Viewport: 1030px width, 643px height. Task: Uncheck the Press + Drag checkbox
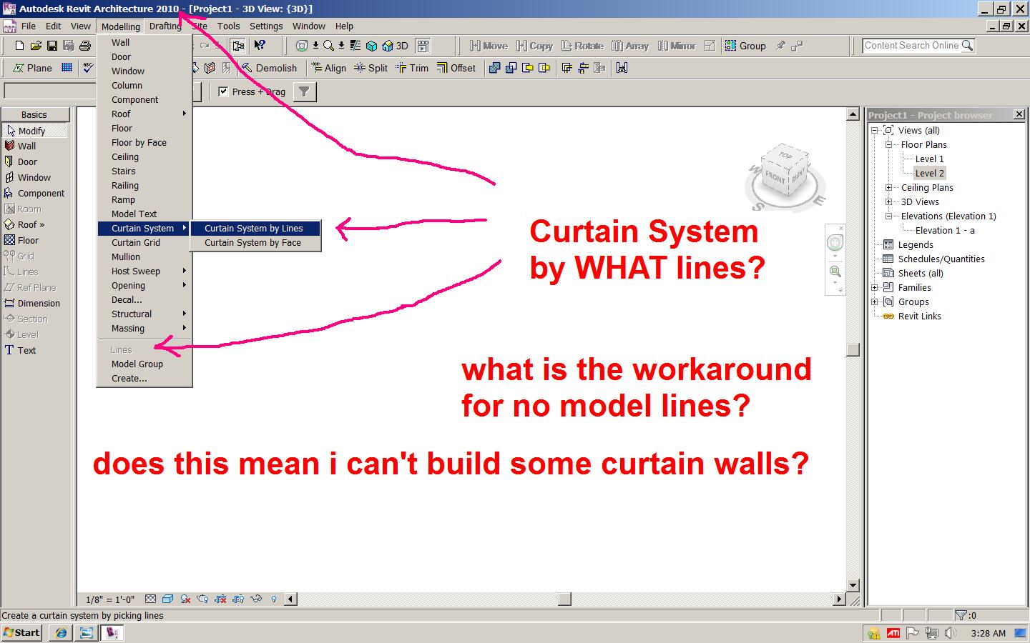223,91
